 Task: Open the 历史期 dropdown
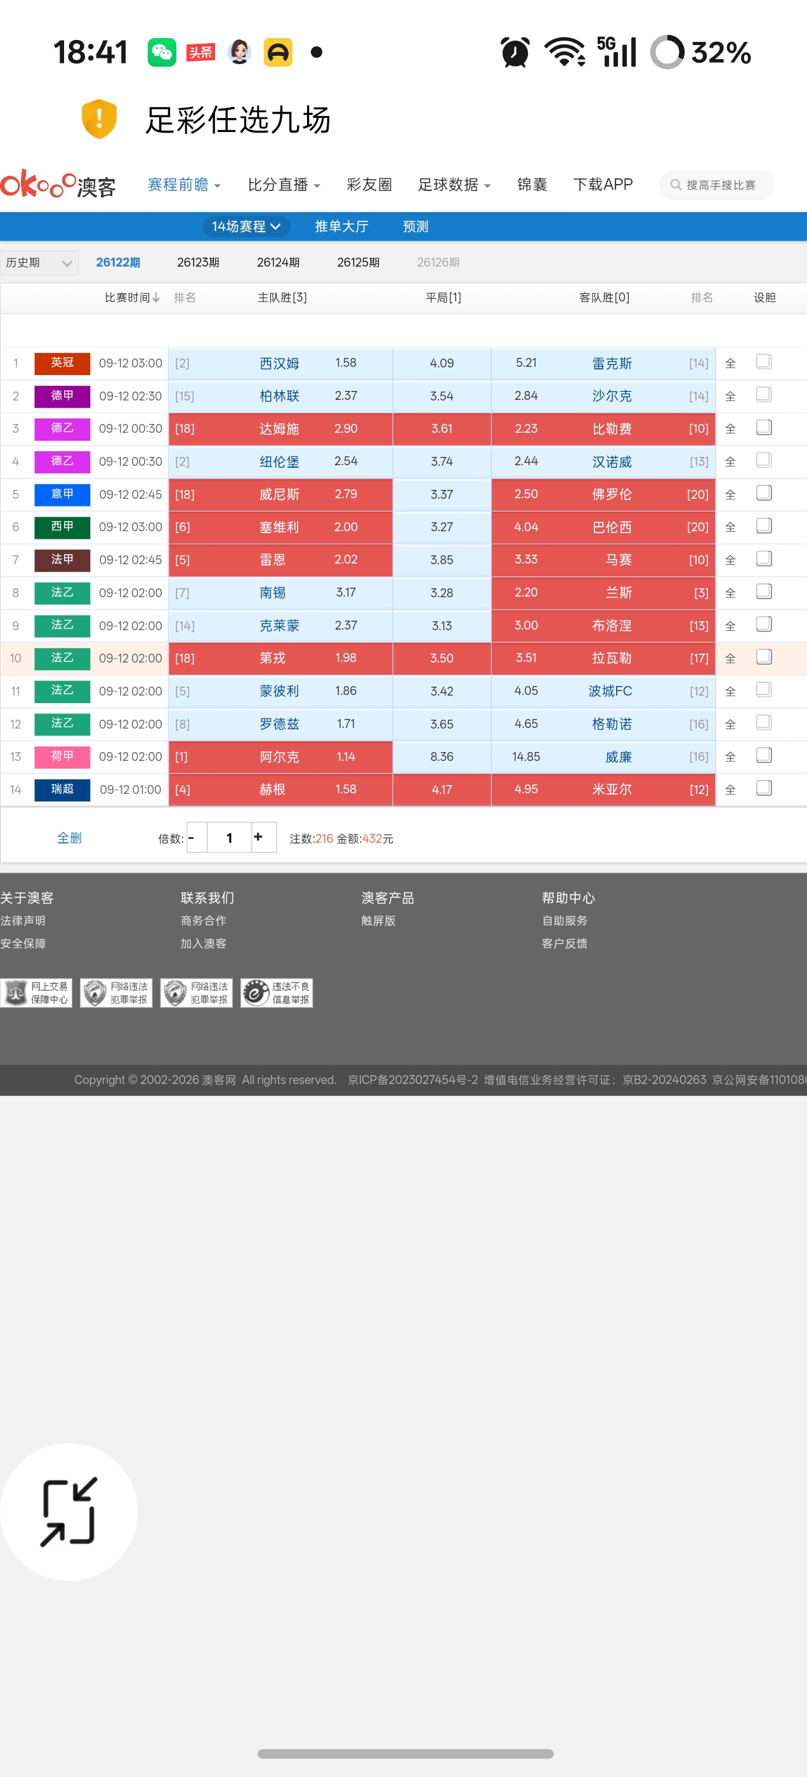(x=39, y=263)
